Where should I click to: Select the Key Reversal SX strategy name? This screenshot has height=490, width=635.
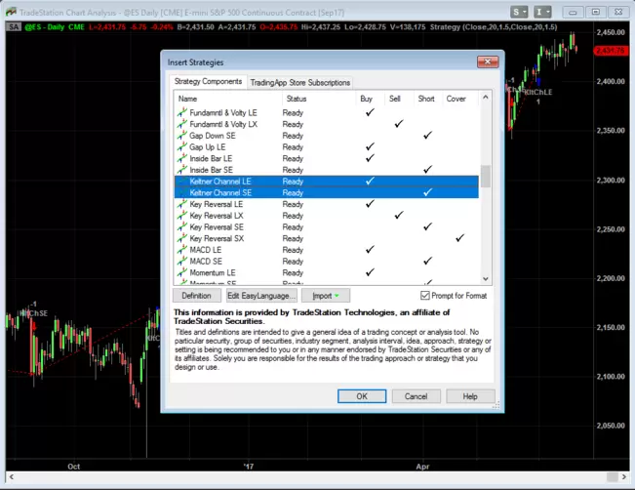[x=217, y=238]
